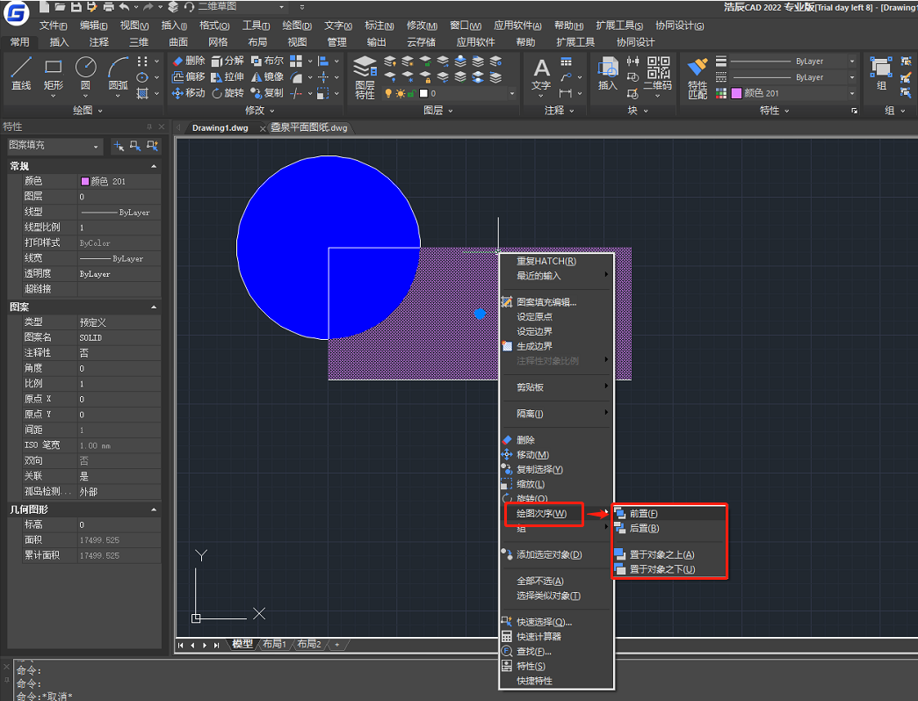The height and width of the screenshot is (701, 918).
Task: Click the hatch pattern icon in the Draw panel
Action: (142, 93)
